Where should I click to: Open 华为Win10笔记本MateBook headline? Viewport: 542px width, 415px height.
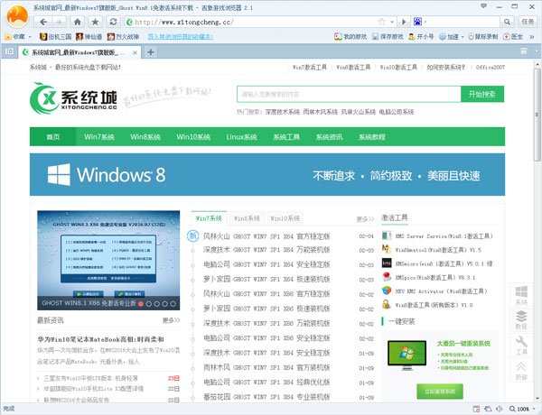click(x=100, y=339)
